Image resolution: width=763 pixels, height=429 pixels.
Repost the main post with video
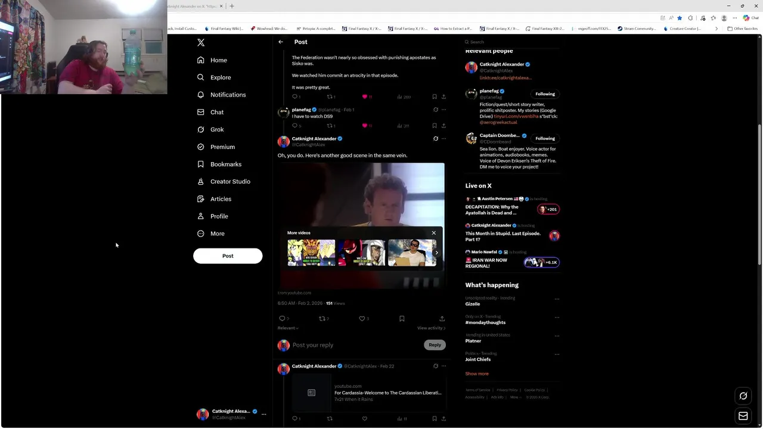point(322,319)
